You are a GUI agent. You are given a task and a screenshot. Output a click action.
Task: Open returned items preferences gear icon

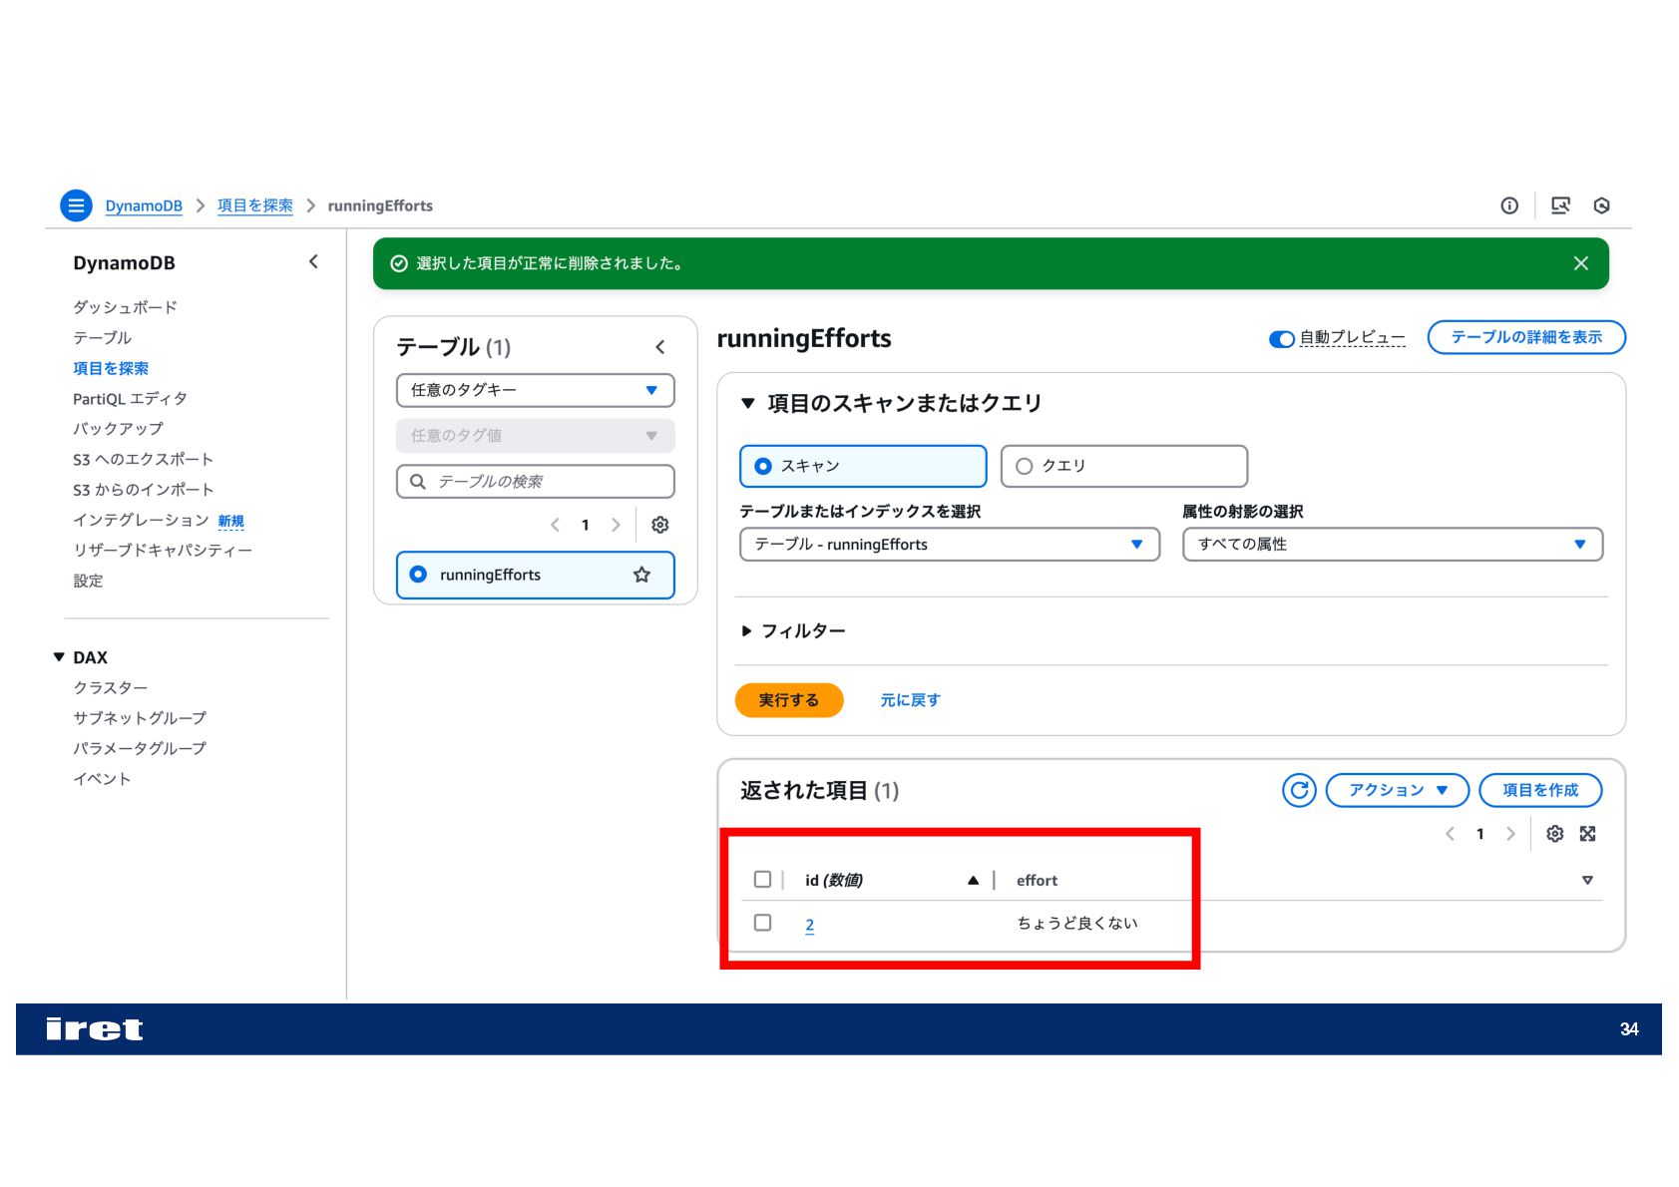[x=1554, y=834]
